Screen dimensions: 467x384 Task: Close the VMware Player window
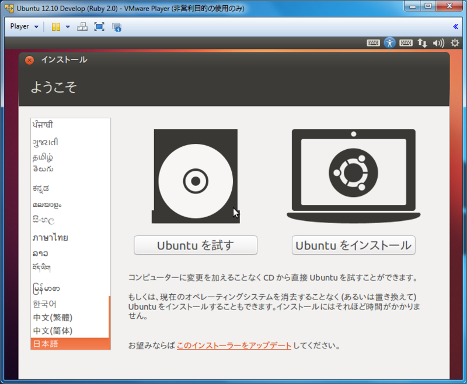coord(449,6)
